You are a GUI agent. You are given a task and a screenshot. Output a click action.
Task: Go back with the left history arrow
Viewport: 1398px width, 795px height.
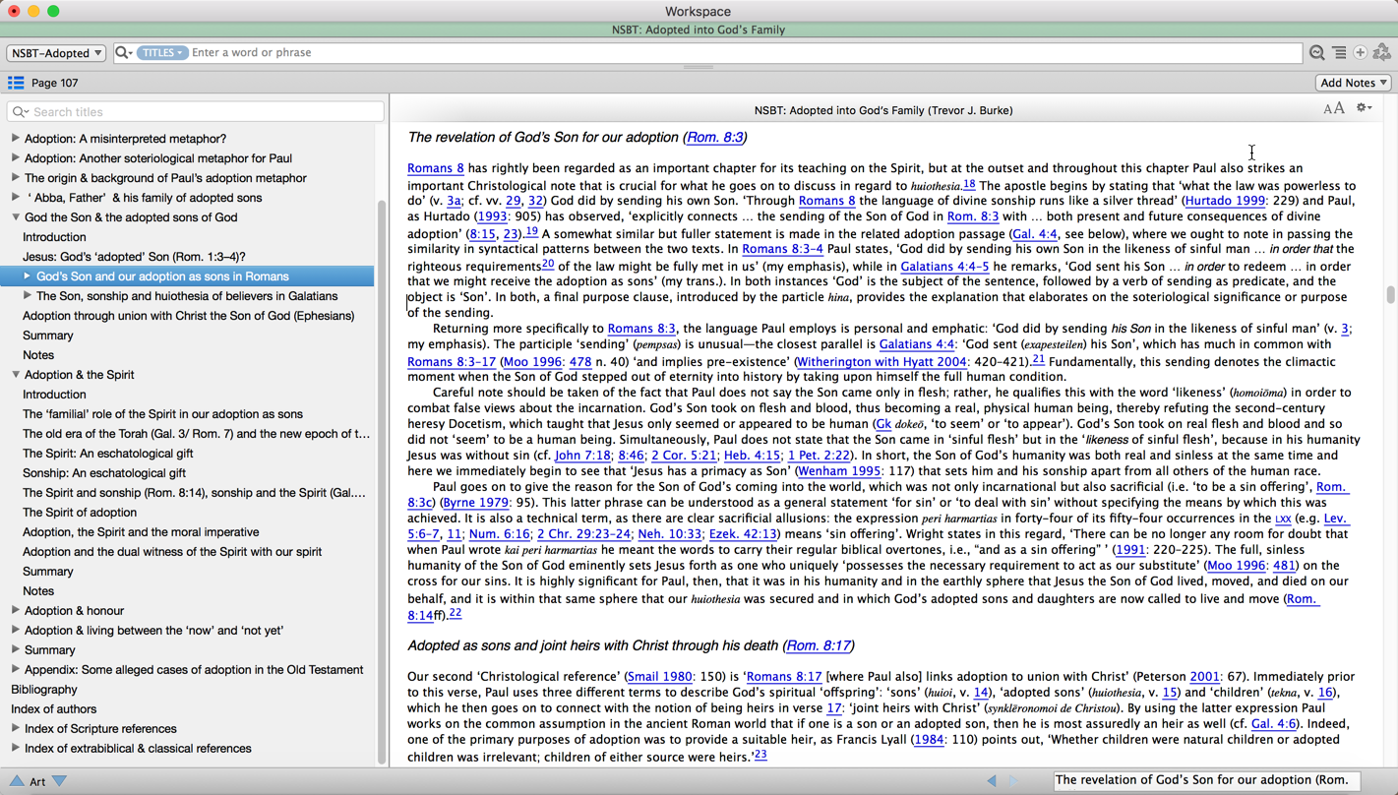[992, 781]
